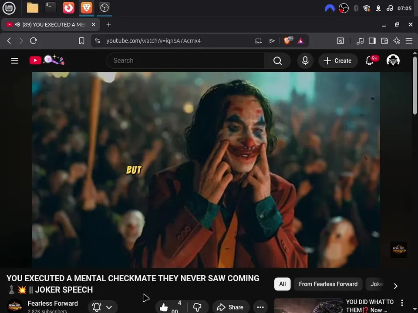Open Fearless Forward channel avatar
The width and height of the screenshot is (418, 313).
(15, 306)
